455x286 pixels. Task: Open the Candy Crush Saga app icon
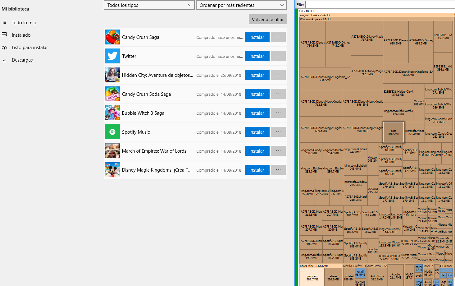click(112, 37)
